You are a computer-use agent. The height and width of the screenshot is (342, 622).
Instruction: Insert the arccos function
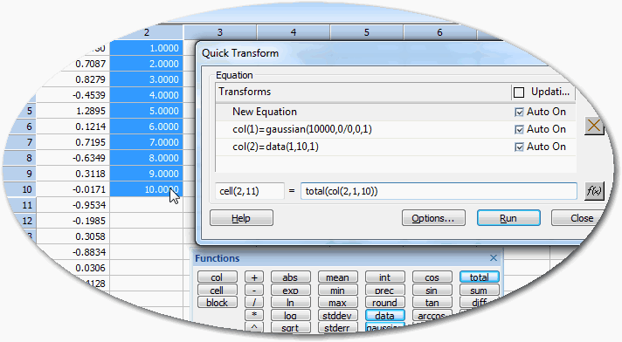coord(432,315)
